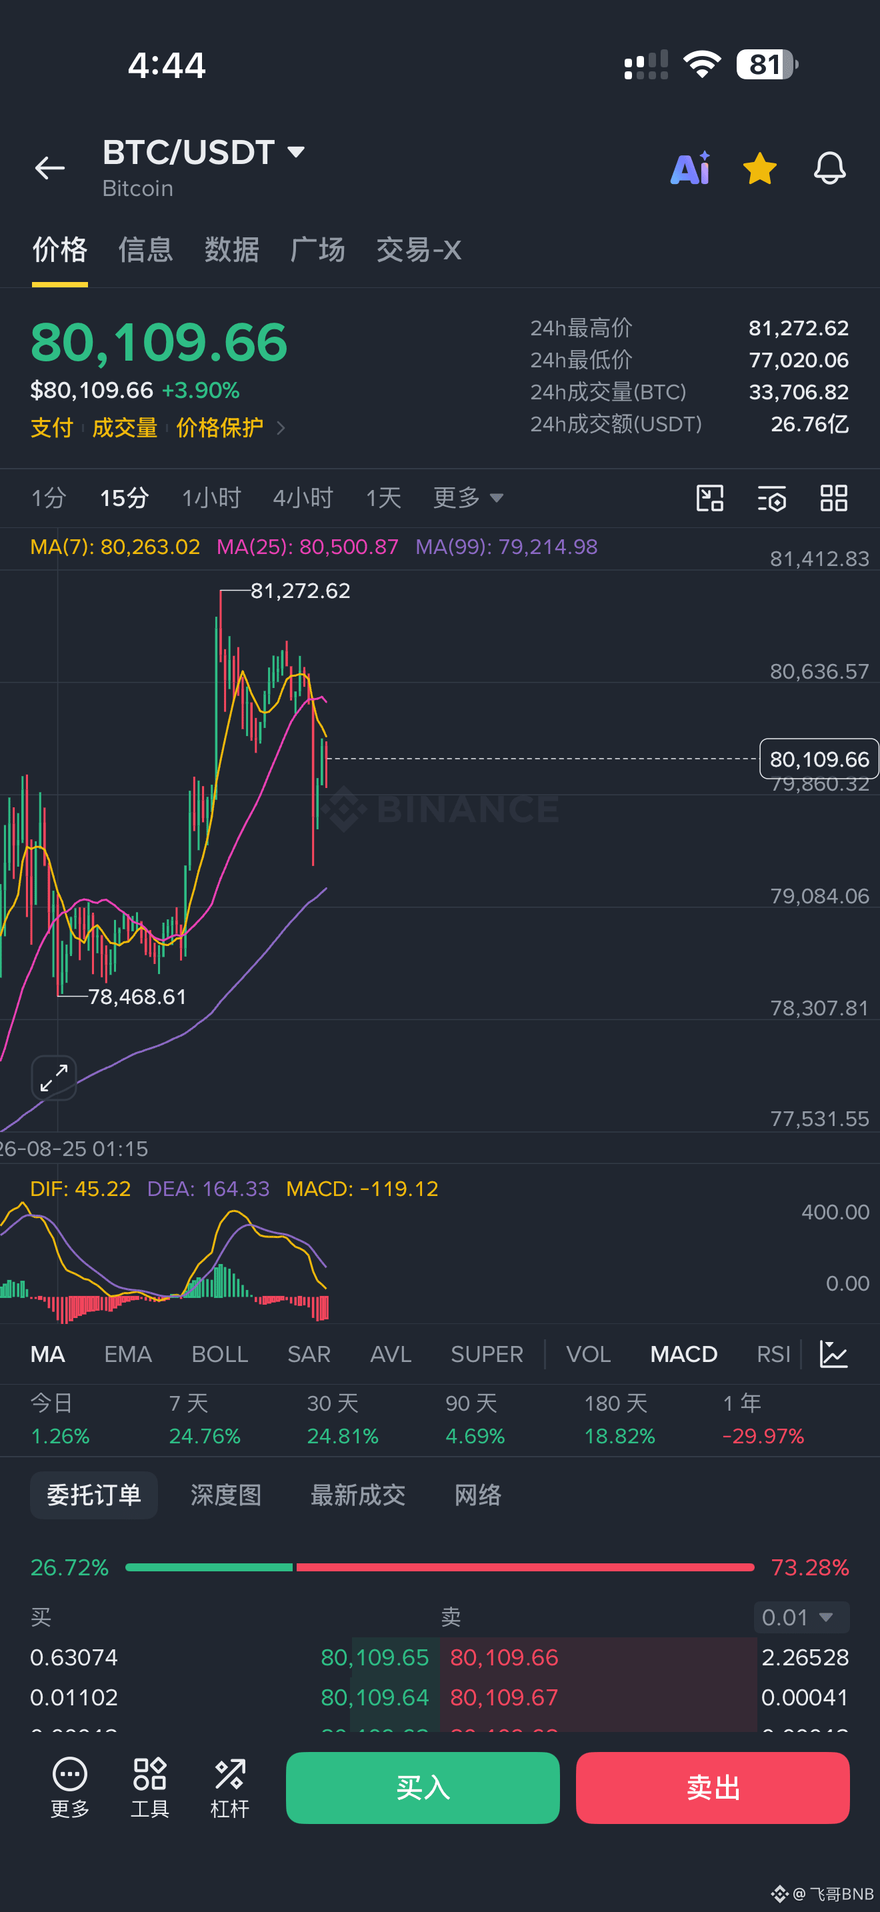Select the 深度图 tab
Viewport: 880px width, 1912px height.
coord(226,1495)
